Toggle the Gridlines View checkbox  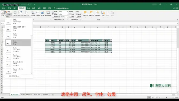pyautogui.click(x=70, y=14)
